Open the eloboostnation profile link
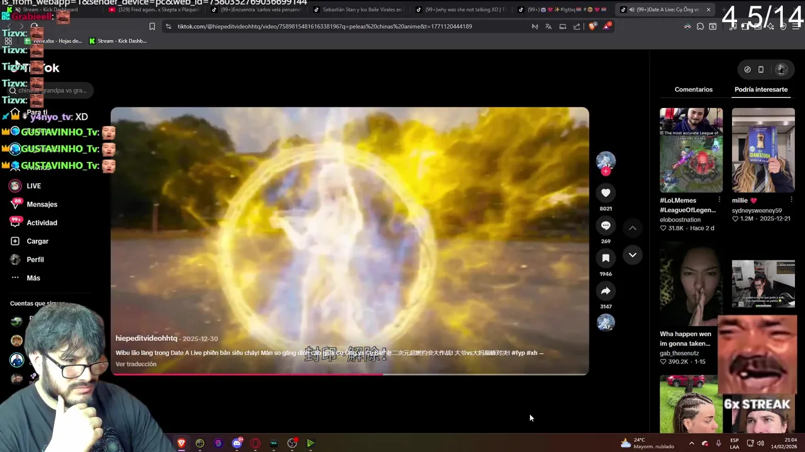Image resolution: width=805 pixels, height=452 pixels. click(x=680, y=220)
